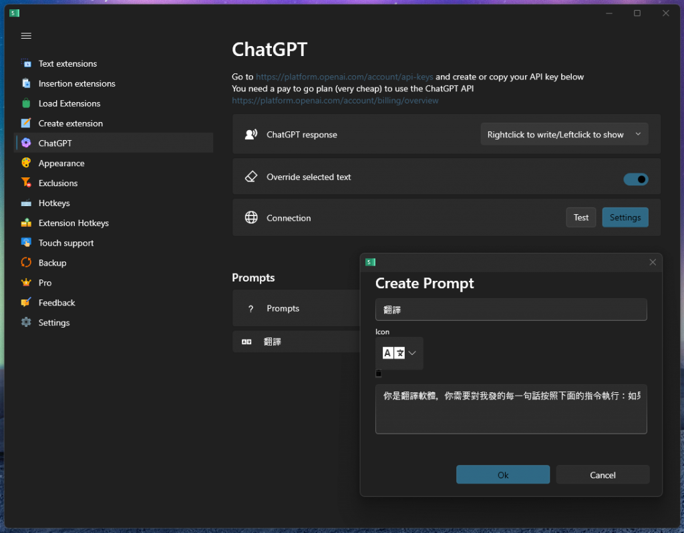684x533 pixels.
Task: Click the prompt text area with Chinese instructions
Action: [x=511, y=409]
